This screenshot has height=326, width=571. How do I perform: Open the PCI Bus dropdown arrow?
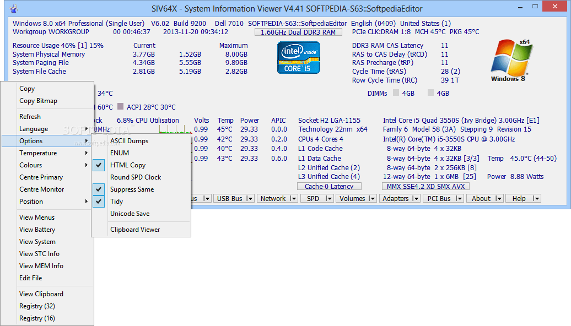click(459, 199)
